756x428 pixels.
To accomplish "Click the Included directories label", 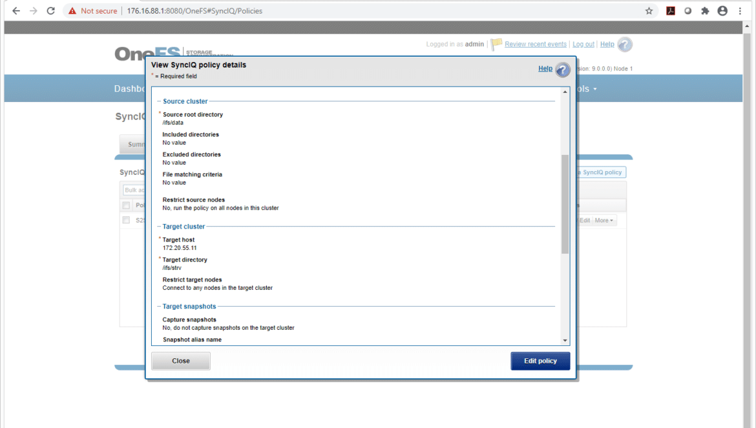I will tap(191, 134).
